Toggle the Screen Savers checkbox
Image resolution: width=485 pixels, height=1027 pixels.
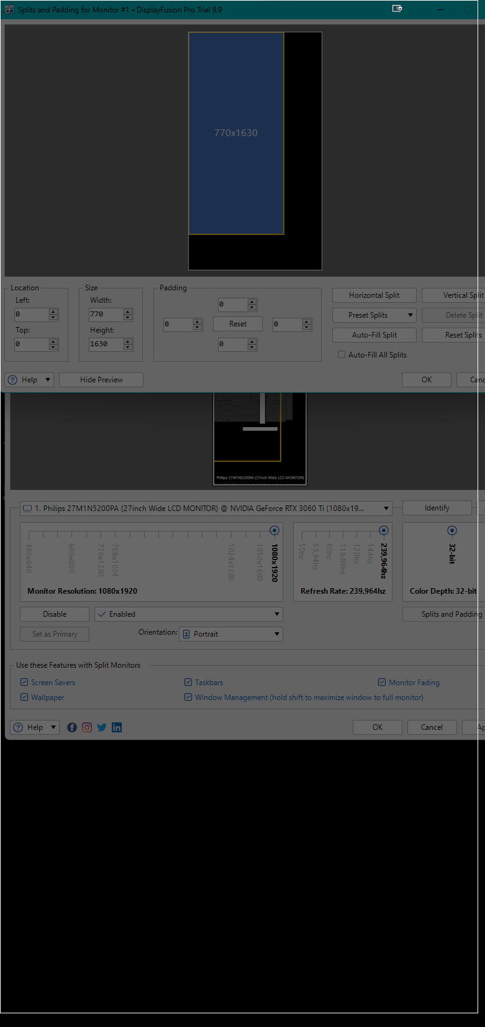coord(24,683)
